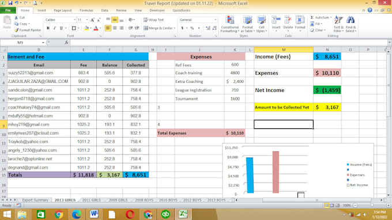The image size is (392, 220).
Task: Open the File tab
Action: [8, 10]
